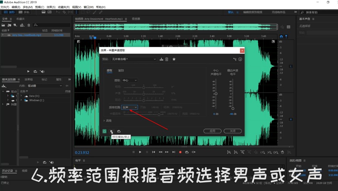Delete selected file with trash icon in Files panel
This screenshot has height=191, width=338.
pos(29,25)
